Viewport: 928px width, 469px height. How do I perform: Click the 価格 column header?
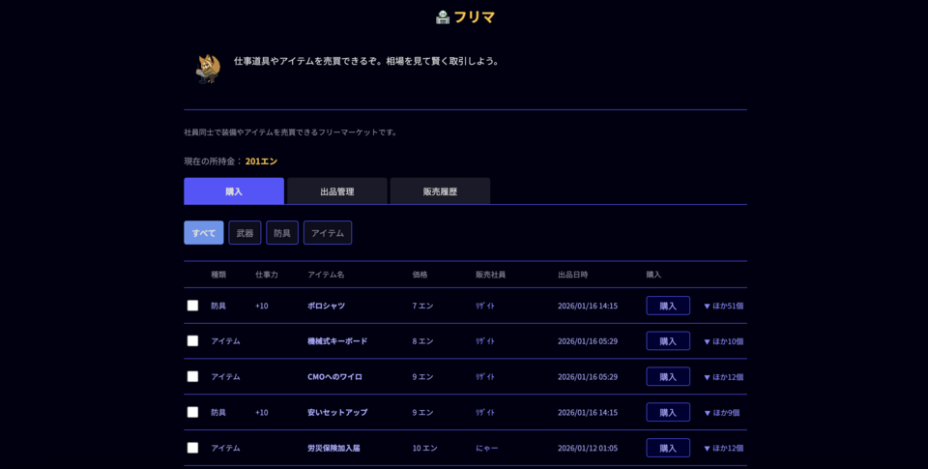click(420, 275)
